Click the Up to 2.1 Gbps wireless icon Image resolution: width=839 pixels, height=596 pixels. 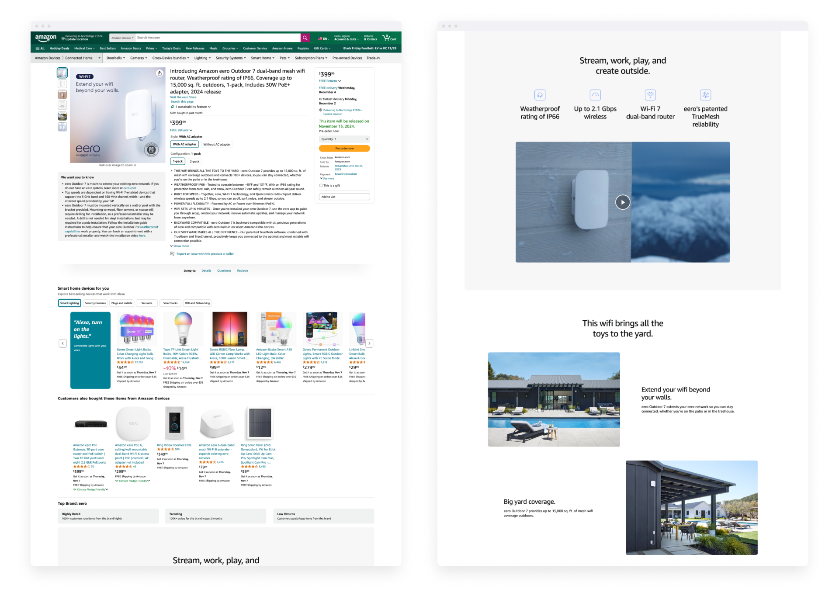tap(595, 95)
